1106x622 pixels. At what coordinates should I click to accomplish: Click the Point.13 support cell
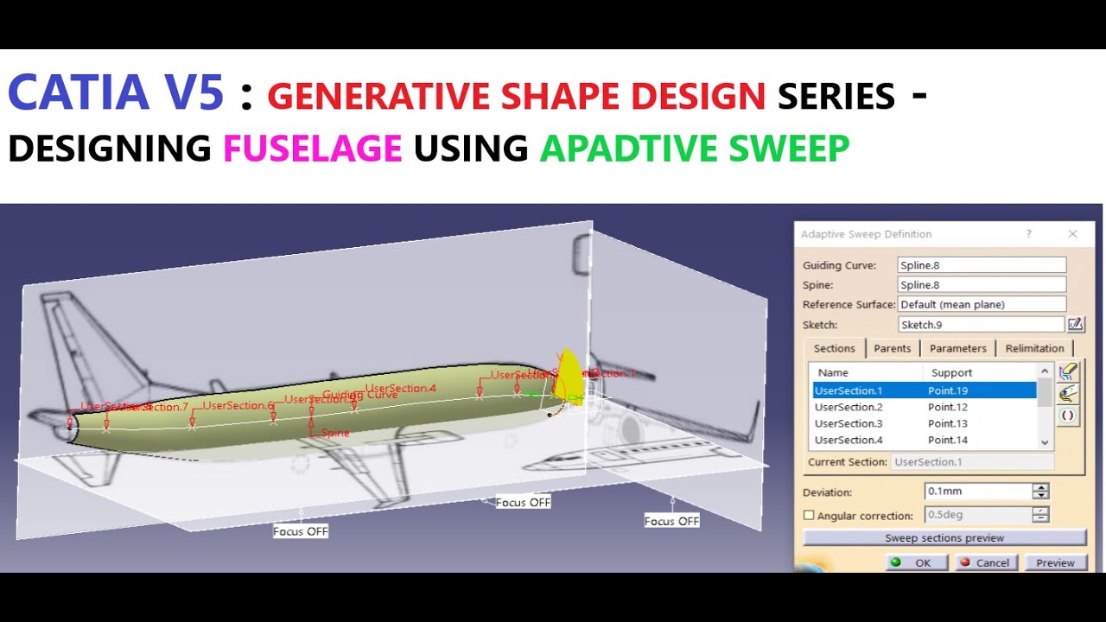(948, 423)
